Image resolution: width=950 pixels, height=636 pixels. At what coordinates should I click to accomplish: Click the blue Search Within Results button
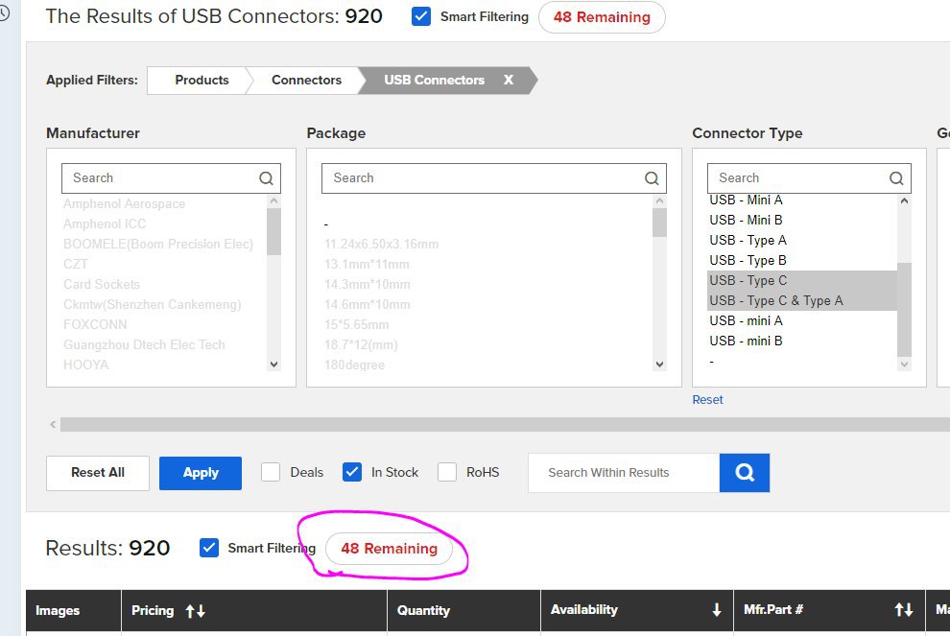[x=745, y=473]
